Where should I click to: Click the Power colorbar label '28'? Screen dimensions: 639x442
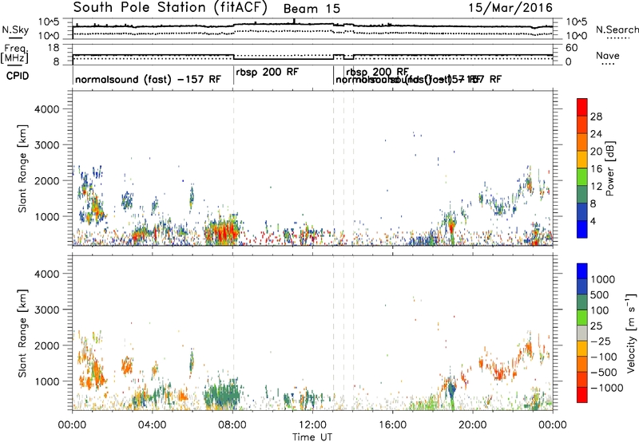tap(596, 116)
